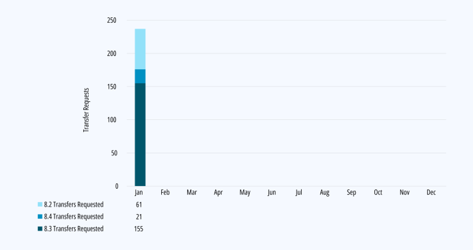Click the value 61 in the data table
Image resolution: width=473 pixels, height=250 pixels.
(x=139, y=205)
